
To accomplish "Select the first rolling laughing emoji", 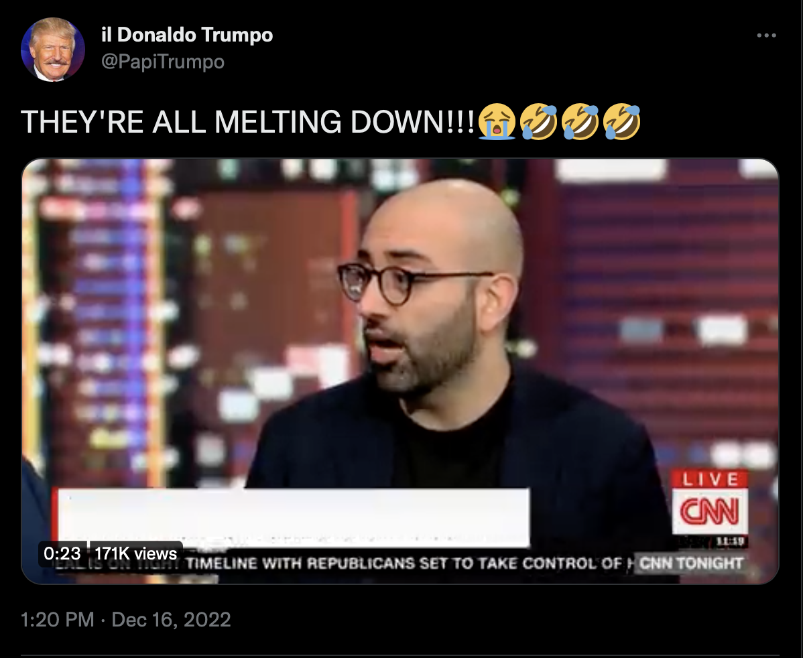I will pyautogui.click(x=538, y=121).
